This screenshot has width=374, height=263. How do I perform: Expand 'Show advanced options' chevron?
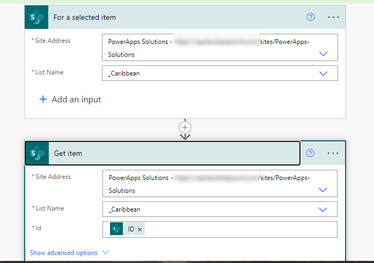(x=106, y=252)
